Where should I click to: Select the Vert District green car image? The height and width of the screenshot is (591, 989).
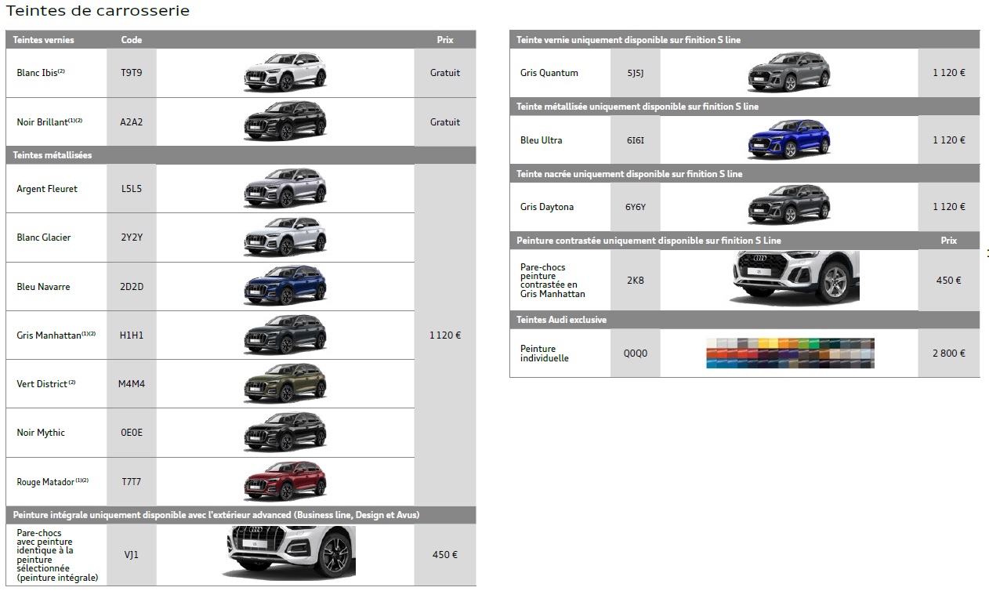[x=285, y=383]
